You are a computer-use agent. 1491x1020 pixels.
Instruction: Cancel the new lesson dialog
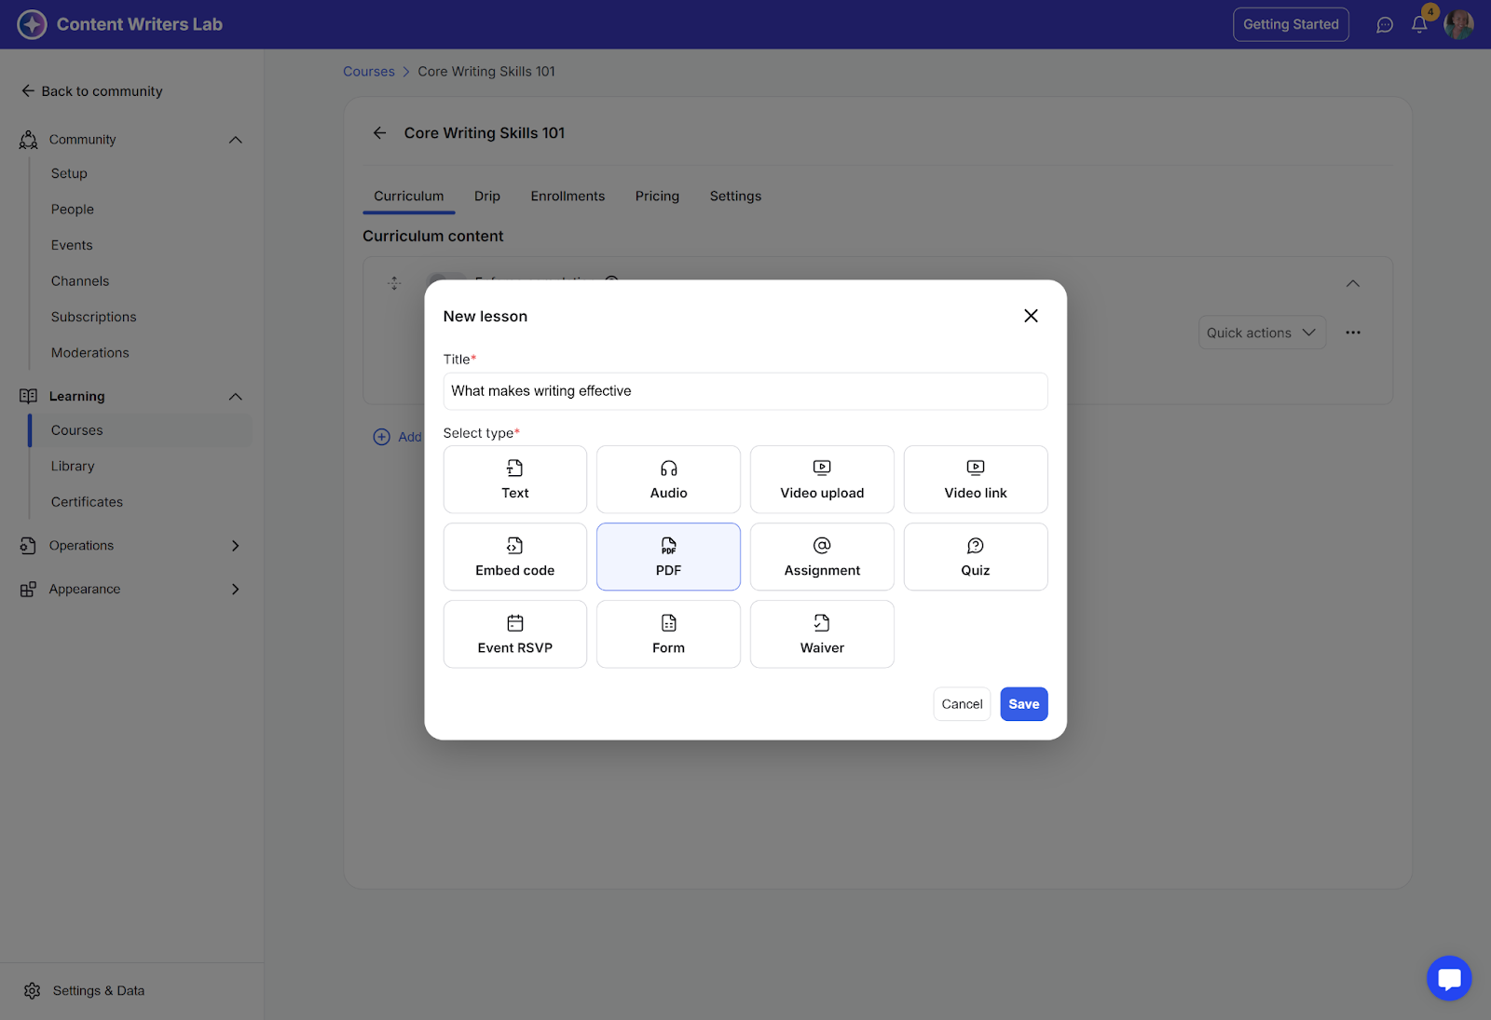point(961,704)
